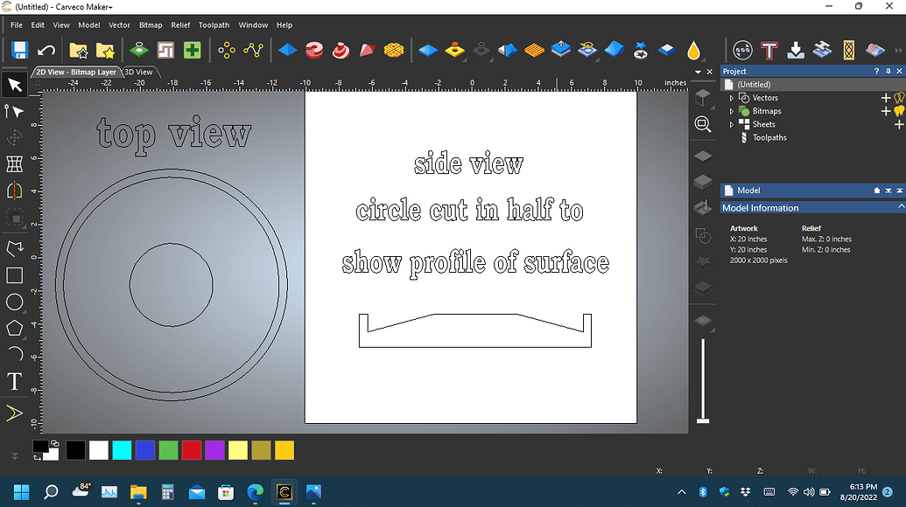Add a new sheet with plus button
Viewport: 906px width, 507px height.
[898, 124]
